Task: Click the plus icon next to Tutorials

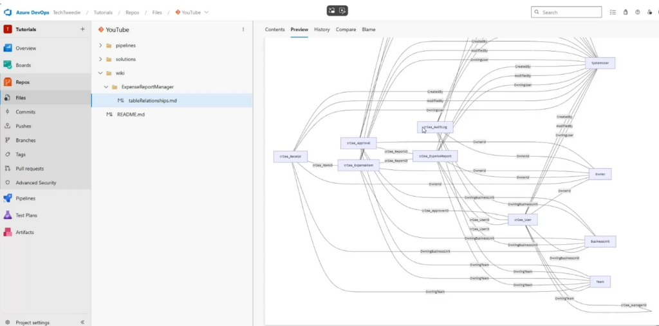Action: (82, 30)
